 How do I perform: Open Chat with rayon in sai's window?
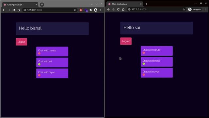[x=157, y=73]
